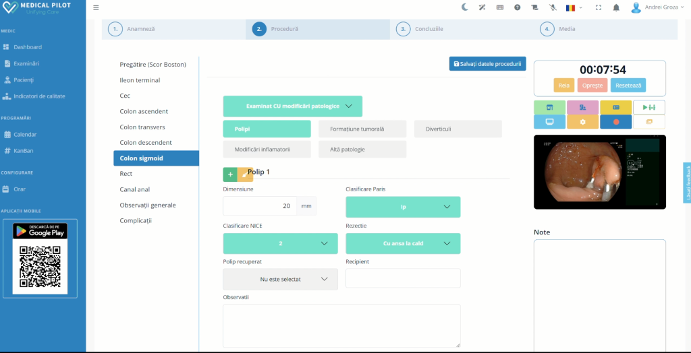
Task: Open the Clasificare Paris dropdown
Action: tap(403, 207)
